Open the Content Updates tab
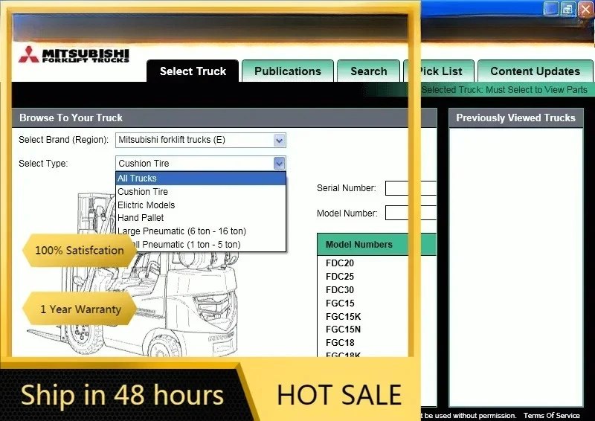The height and width of the screenshot is (421, 595). click(535, 71)
